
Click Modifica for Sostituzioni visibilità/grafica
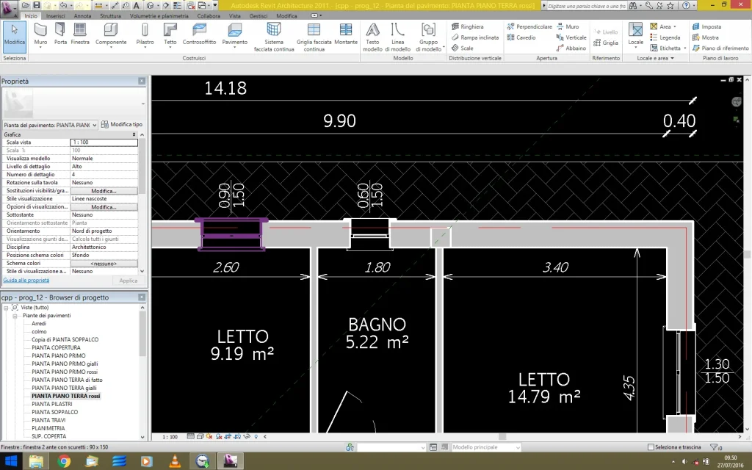click(x=104, y=191)
